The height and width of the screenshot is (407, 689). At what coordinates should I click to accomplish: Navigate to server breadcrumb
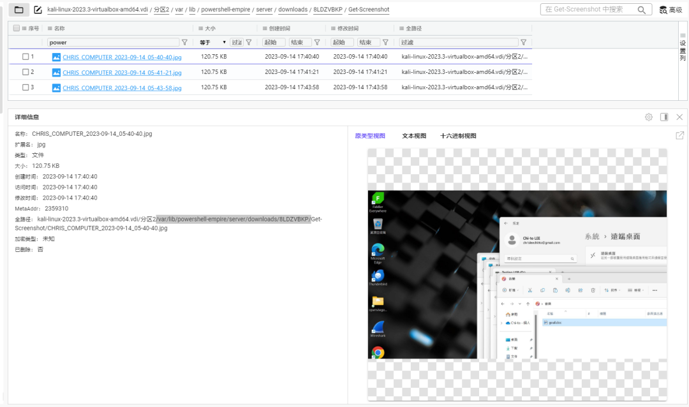(x=264, y=9)
